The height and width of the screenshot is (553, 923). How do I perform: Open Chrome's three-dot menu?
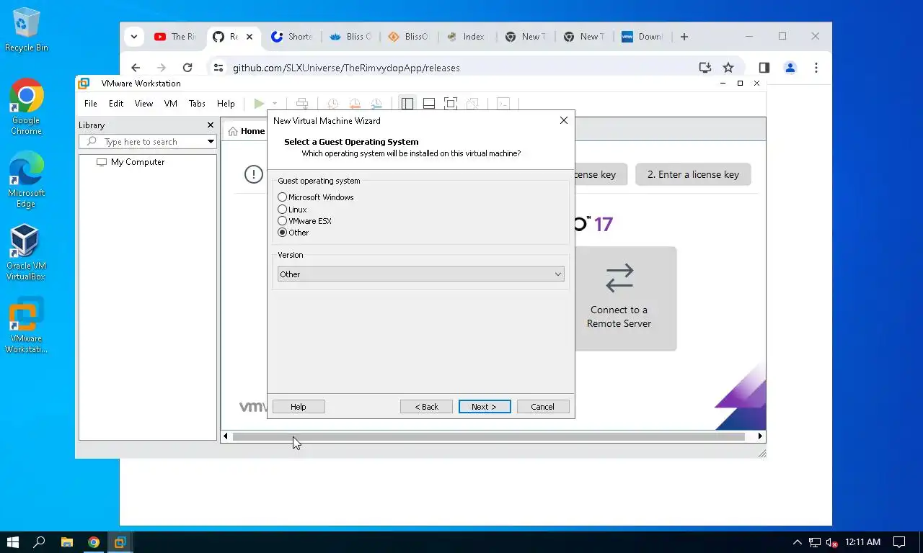click(x=816, y=68)
